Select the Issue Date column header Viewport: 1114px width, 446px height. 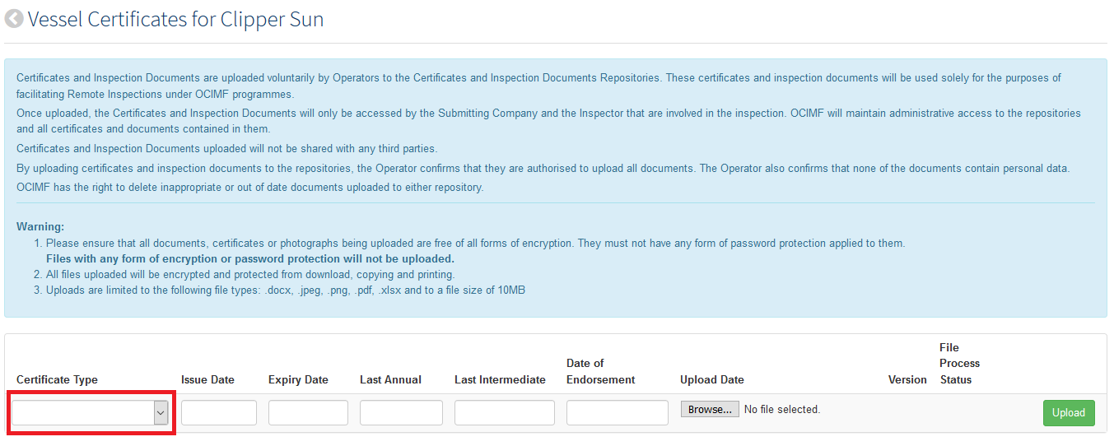(x=207, y=380)
